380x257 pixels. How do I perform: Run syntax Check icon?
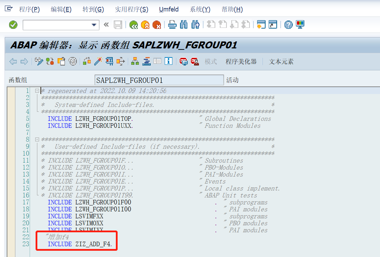[x=87, y=61]
